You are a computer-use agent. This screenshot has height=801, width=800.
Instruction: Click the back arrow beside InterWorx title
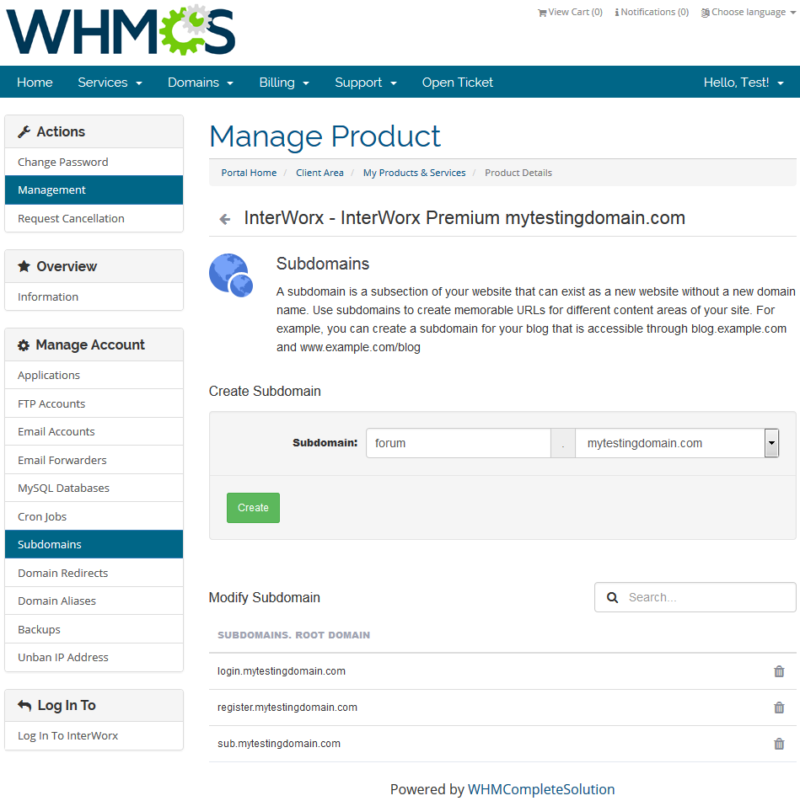225,219
